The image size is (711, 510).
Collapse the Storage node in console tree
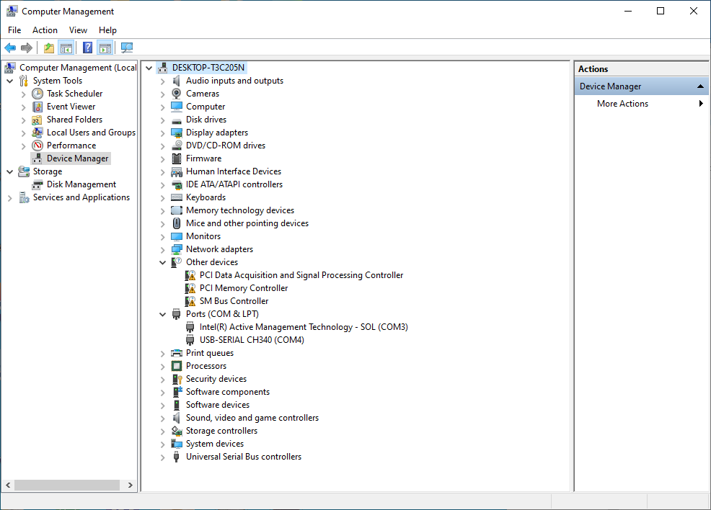[9, 172]
